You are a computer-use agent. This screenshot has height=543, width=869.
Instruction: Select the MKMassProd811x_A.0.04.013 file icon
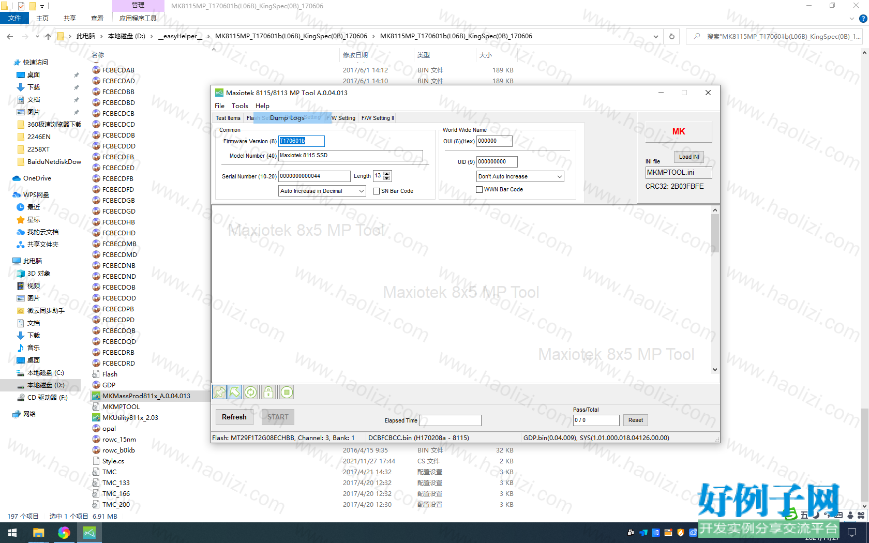(96, 396)
